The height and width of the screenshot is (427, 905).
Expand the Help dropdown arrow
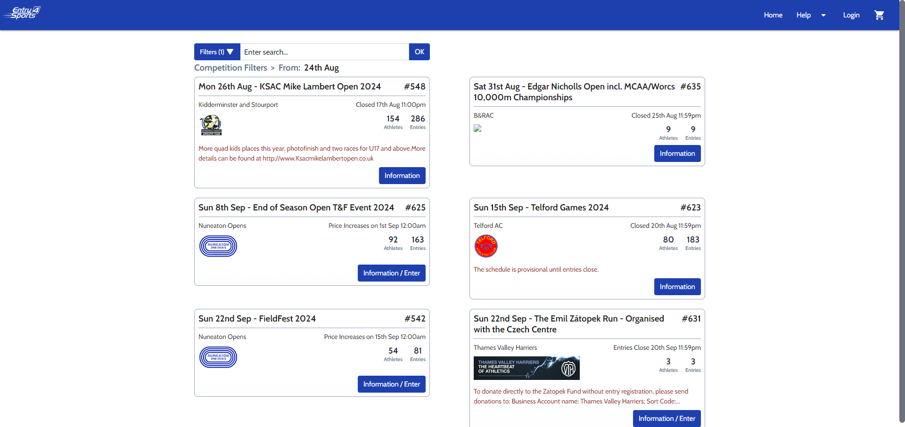[x=823, y=15]
